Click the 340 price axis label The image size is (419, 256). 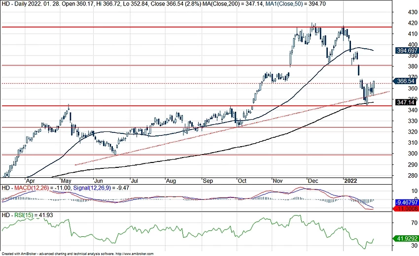click(413, 110)
